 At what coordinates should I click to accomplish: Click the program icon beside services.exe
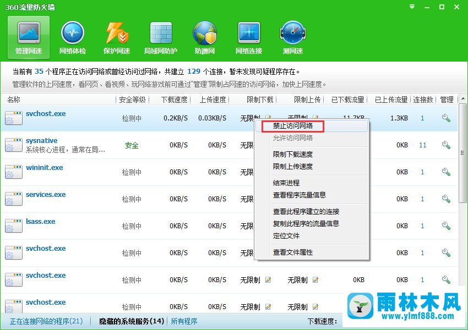[x=14, y=199]
